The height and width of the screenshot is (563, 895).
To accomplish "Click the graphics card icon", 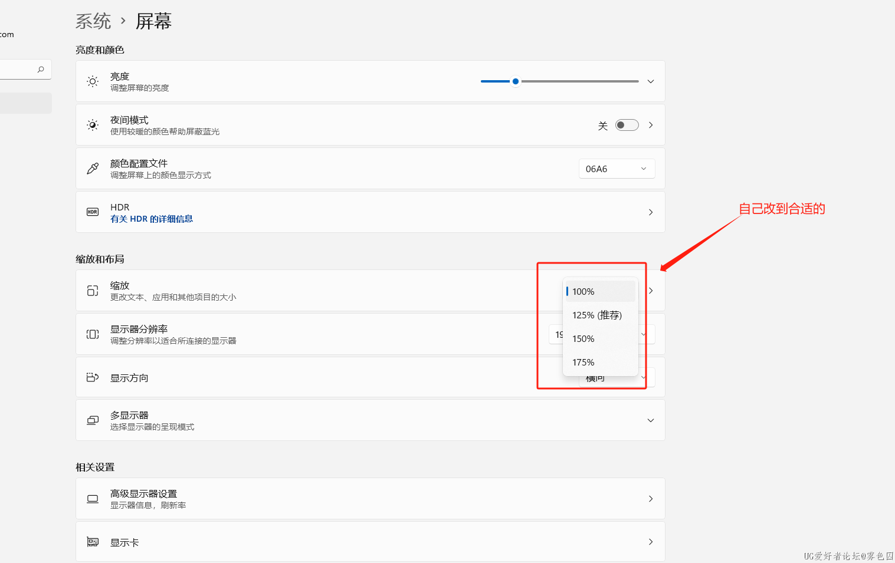I will [x=93, y=542].
